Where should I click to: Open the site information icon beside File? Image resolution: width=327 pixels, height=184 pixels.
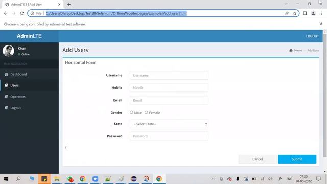[32, 13]
